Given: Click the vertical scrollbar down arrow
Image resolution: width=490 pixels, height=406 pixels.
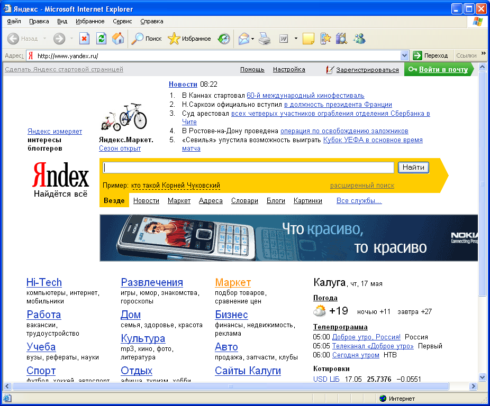Looking at the screenshot, I should click(x=482, y=377).
